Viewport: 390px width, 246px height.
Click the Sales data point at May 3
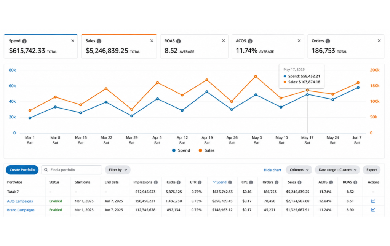(256, 77)
